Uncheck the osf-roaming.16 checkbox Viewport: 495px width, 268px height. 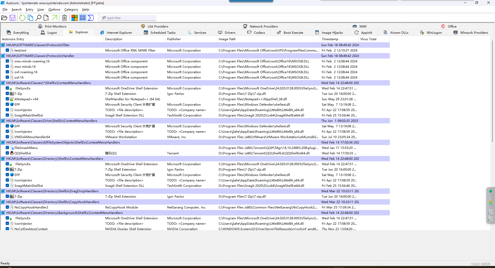point(7,72)
